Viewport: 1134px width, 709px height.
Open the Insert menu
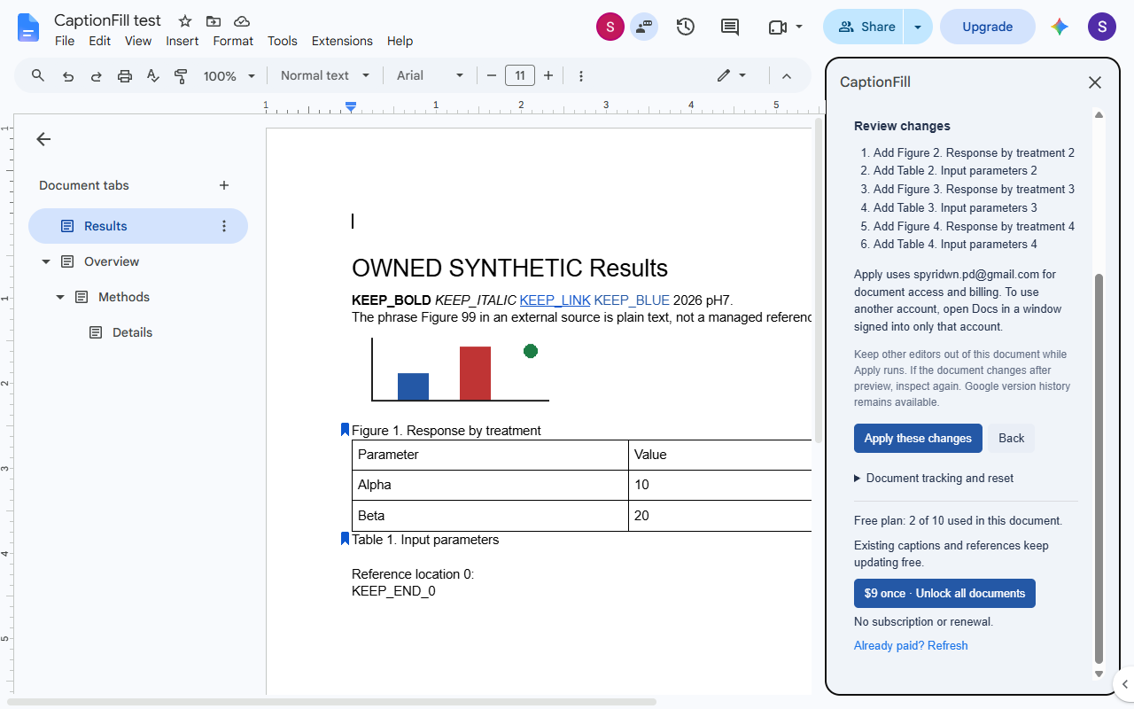183,41
